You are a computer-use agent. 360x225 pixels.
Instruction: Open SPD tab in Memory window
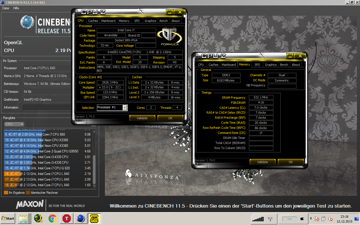pyautogui.click(x=257, y=65)
